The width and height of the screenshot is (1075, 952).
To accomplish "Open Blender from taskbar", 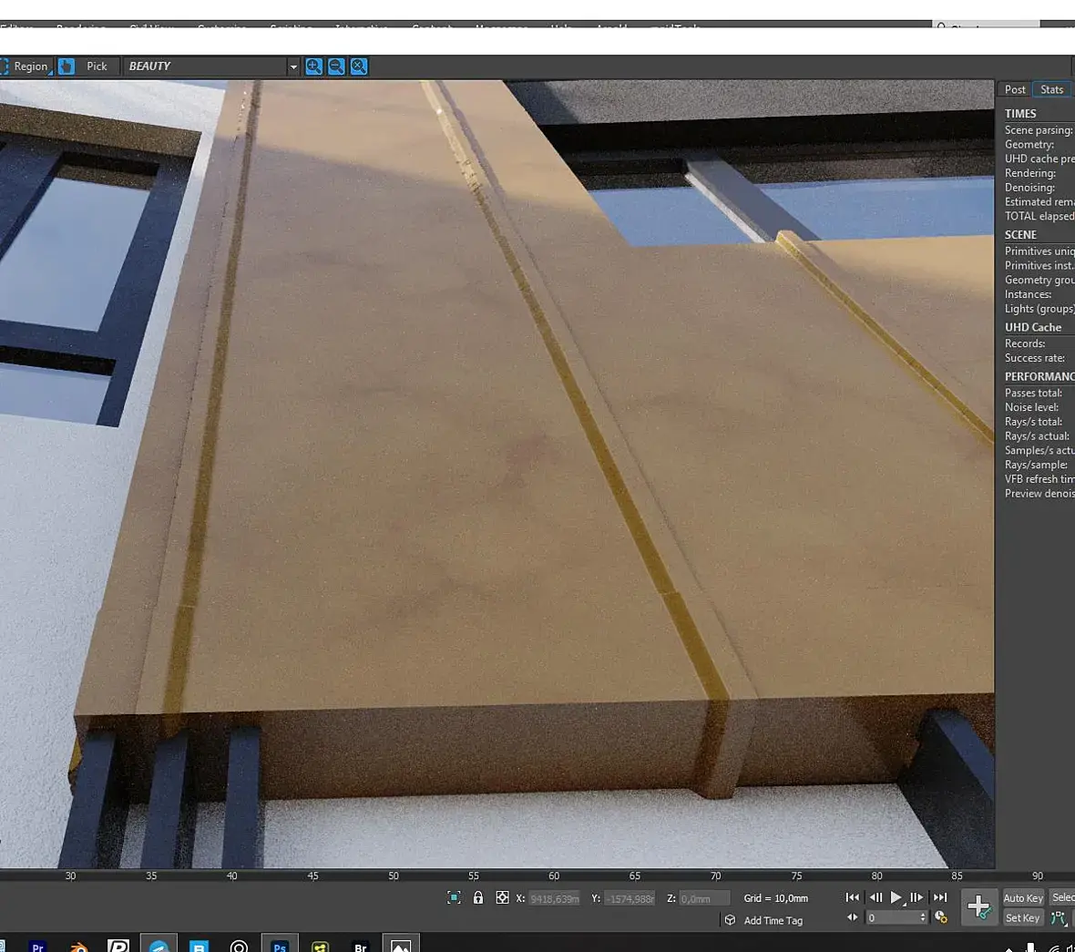I will 79,946.
